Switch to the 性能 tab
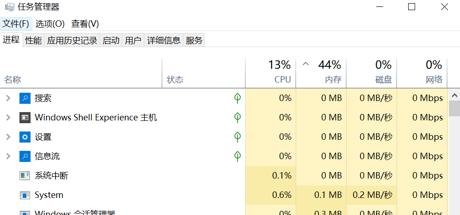This screenshot has height=215, width=460. [x=33, y=41]
